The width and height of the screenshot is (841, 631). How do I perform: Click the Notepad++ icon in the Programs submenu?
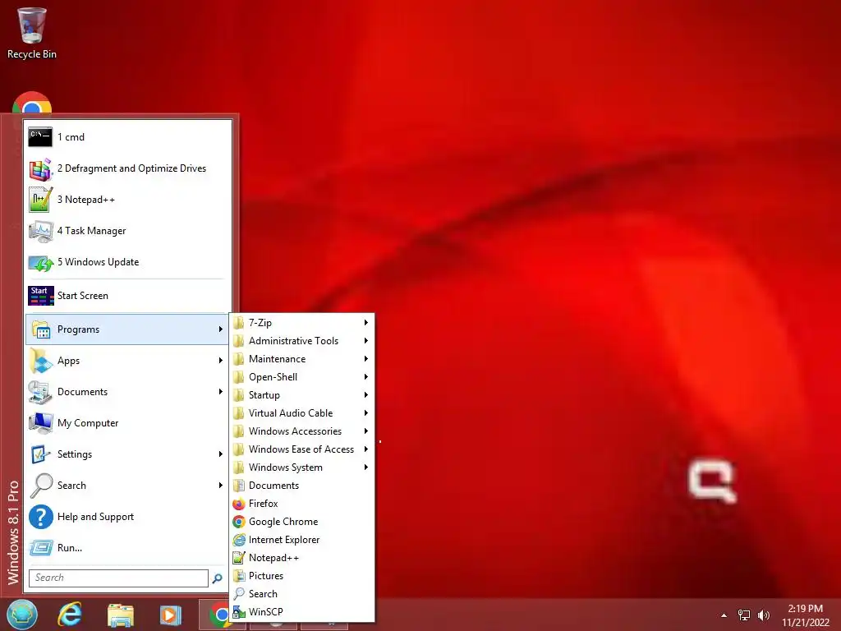point(239,558)
